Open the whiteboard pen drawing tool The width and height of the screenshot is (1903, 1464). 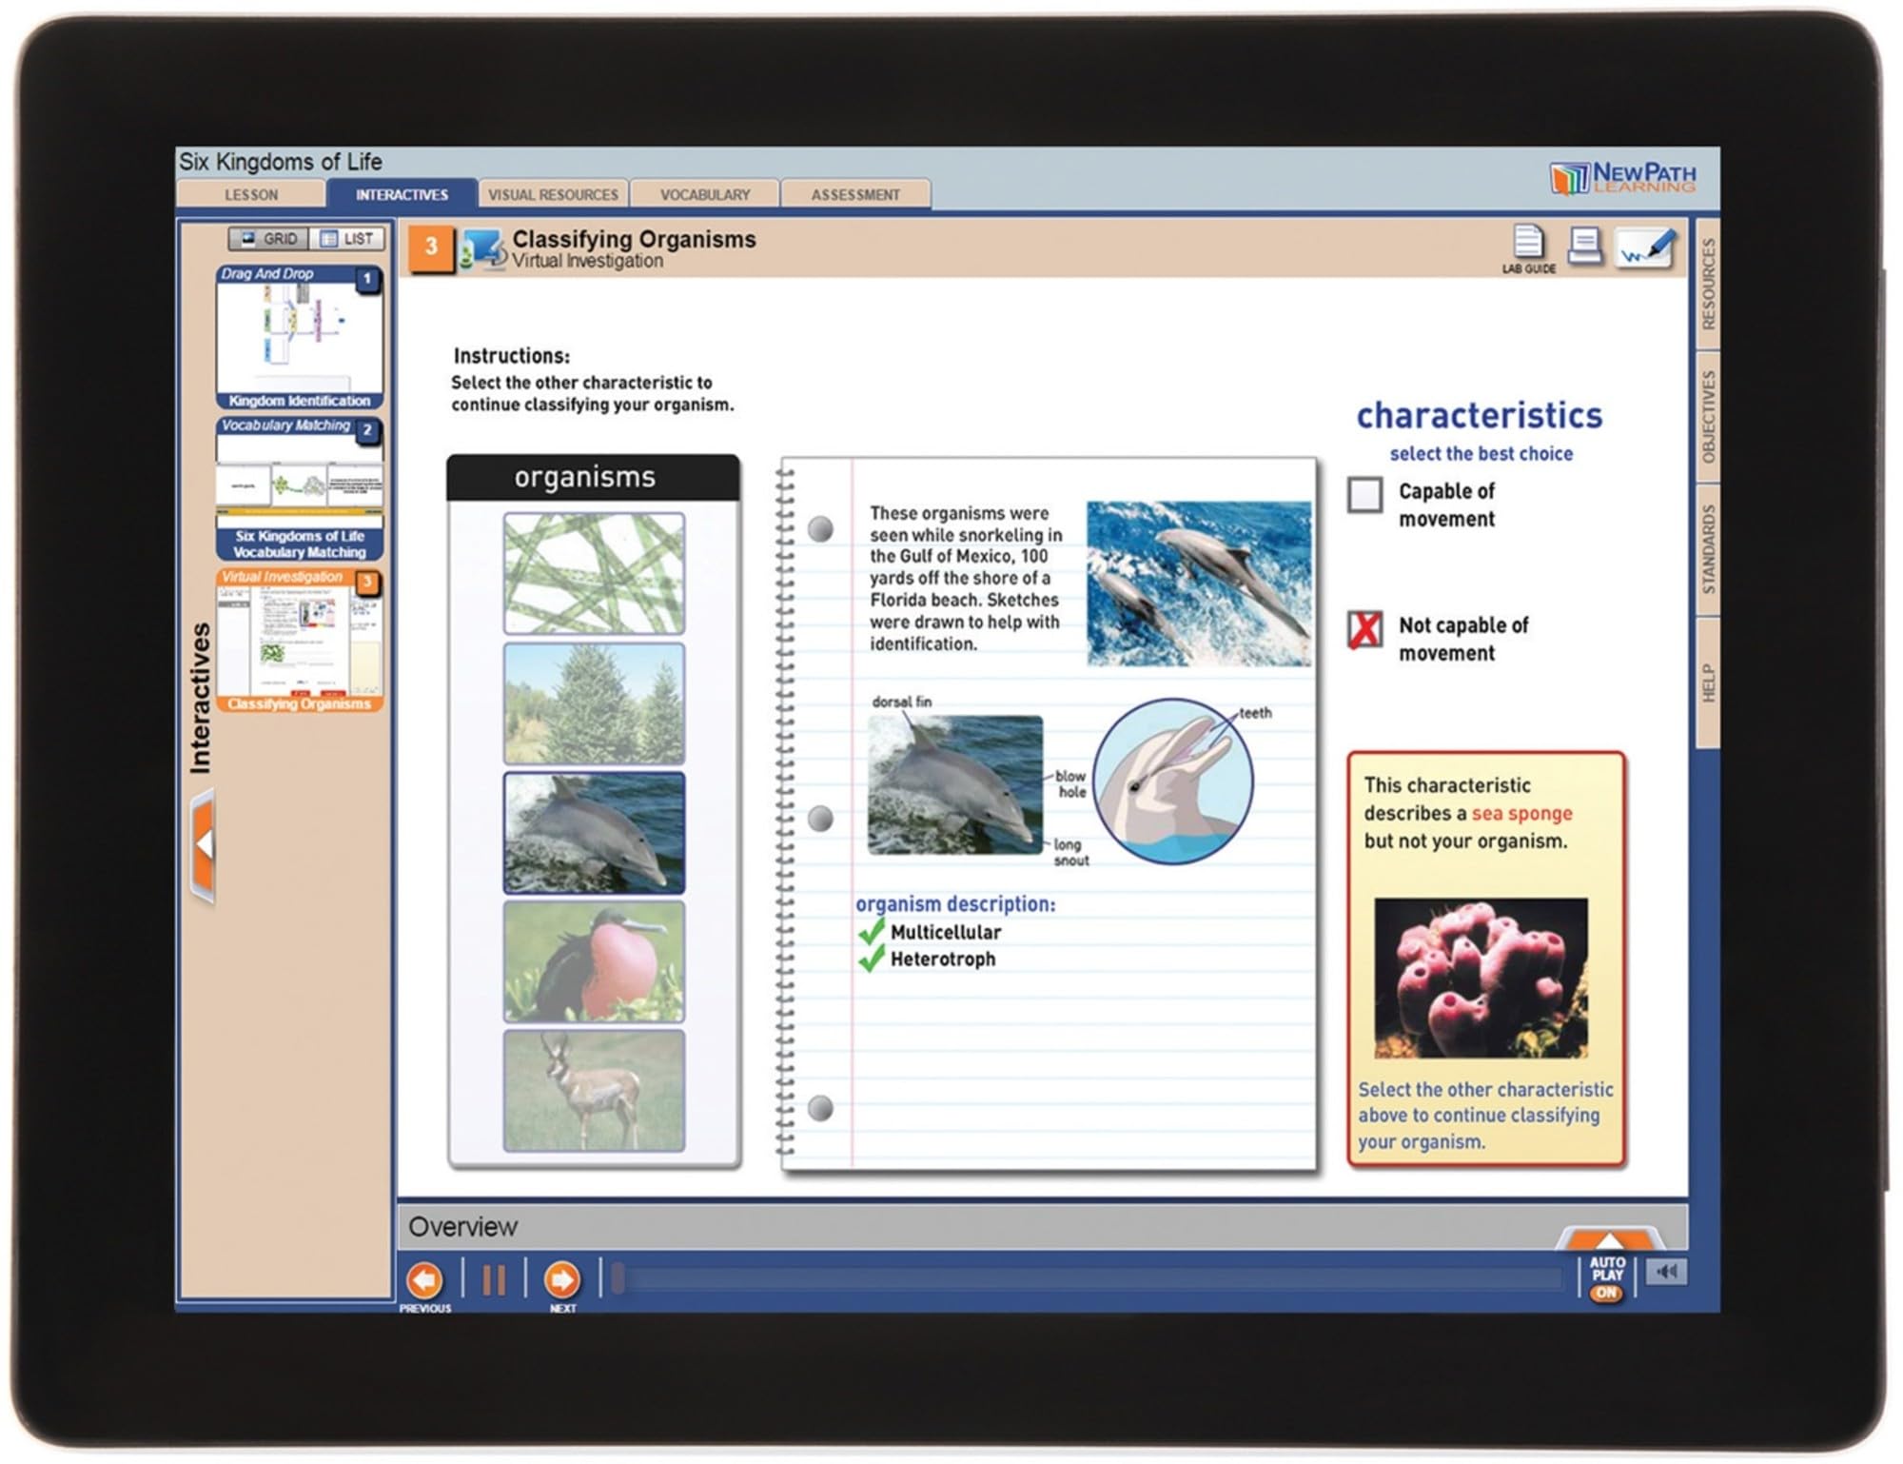[1646, 247]
